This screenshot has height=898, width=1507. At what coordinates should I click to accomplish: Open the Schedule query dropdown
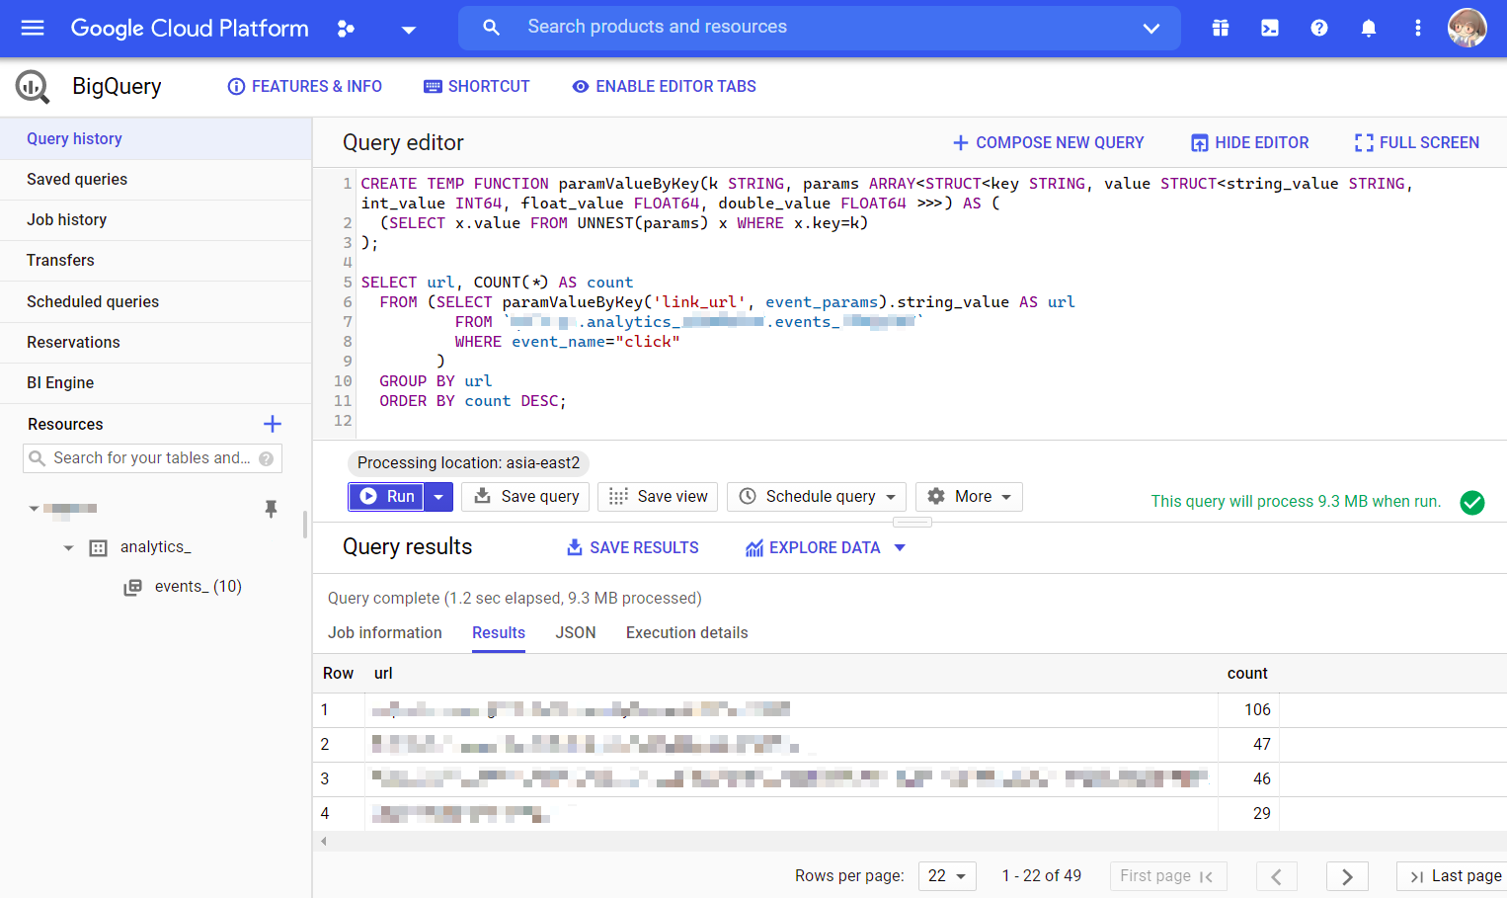[818, 497]
